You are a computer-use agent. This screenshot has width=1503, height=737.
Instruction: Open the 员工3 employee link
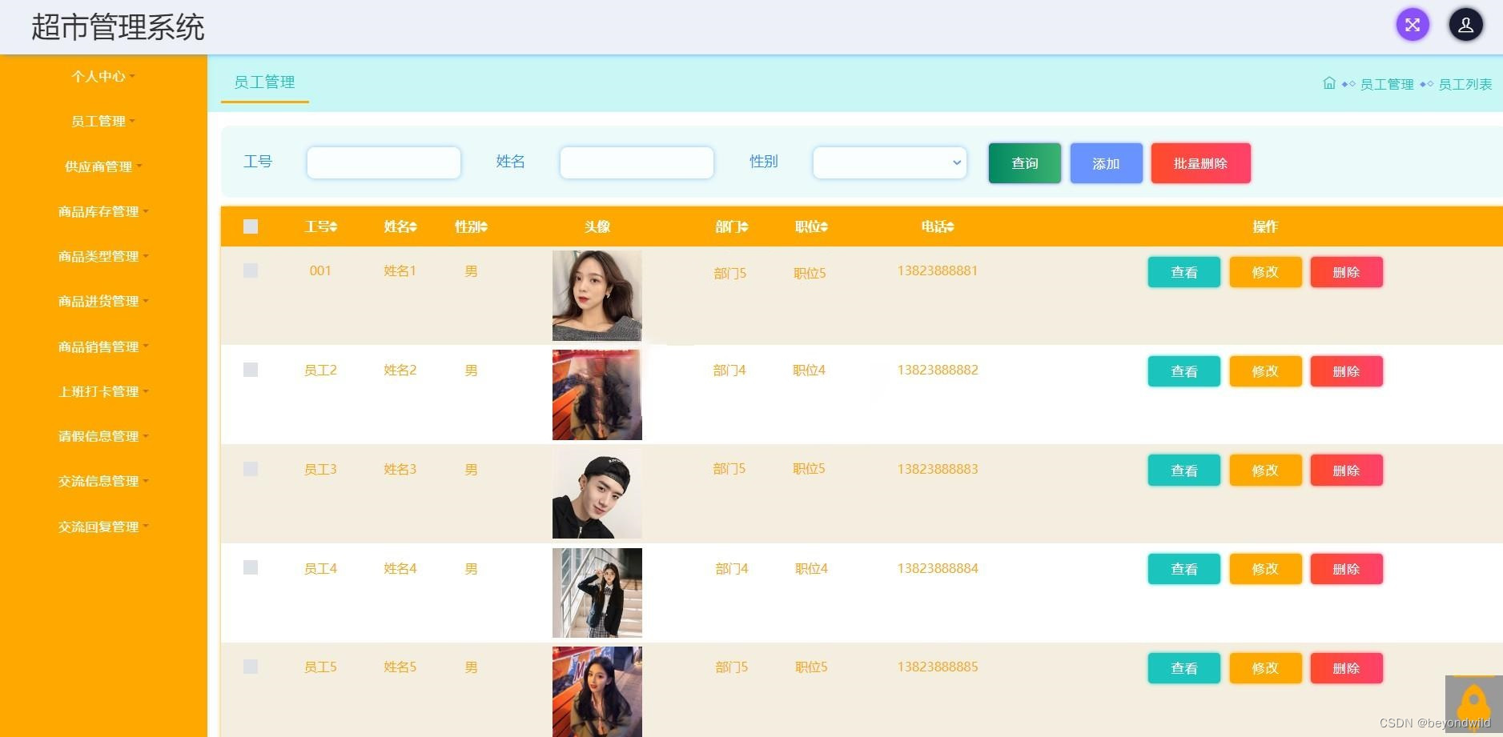[320, 469]
